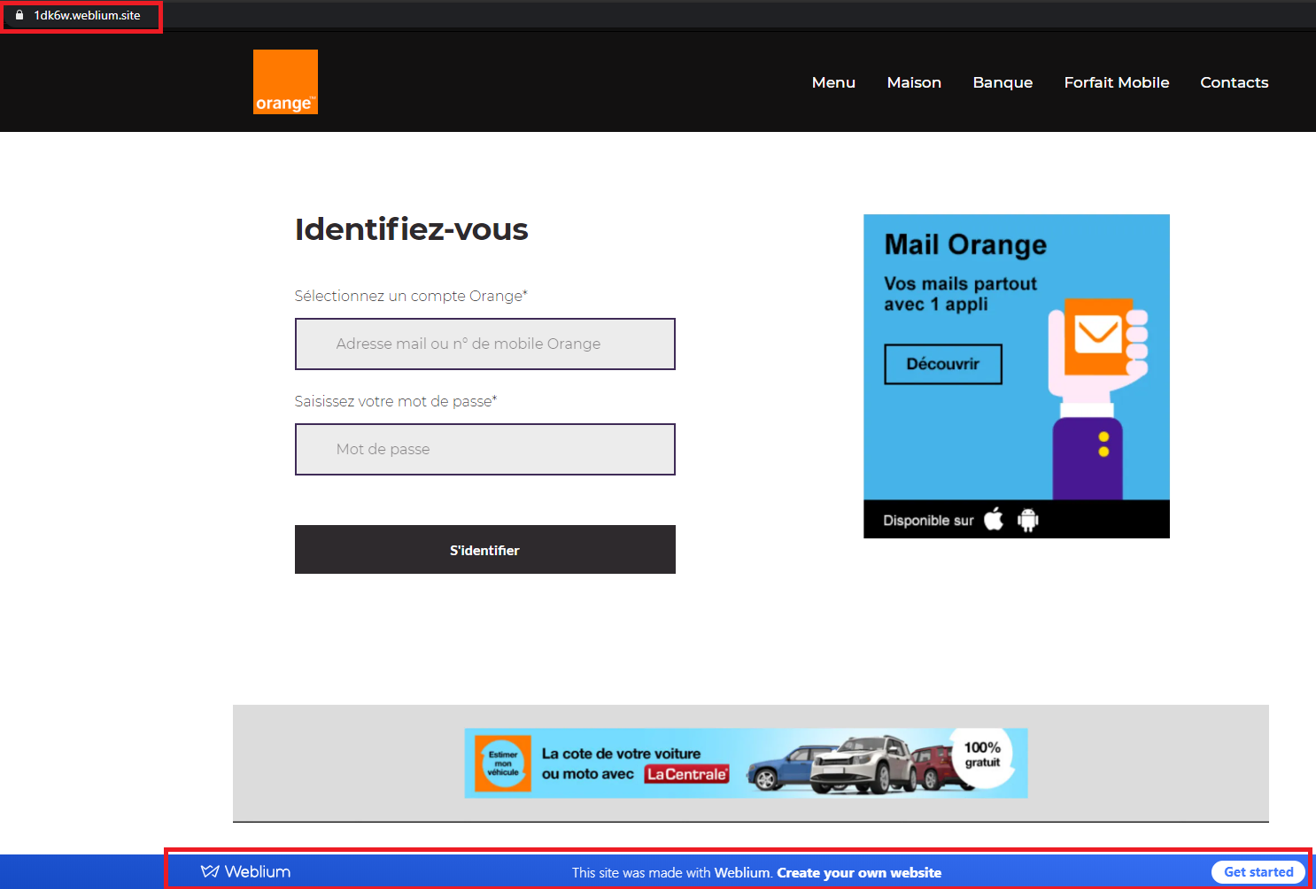This screenshot has height=889, width=1316.
Task: Click the Estimer mon véhicule orange badge
Action: 503,763
